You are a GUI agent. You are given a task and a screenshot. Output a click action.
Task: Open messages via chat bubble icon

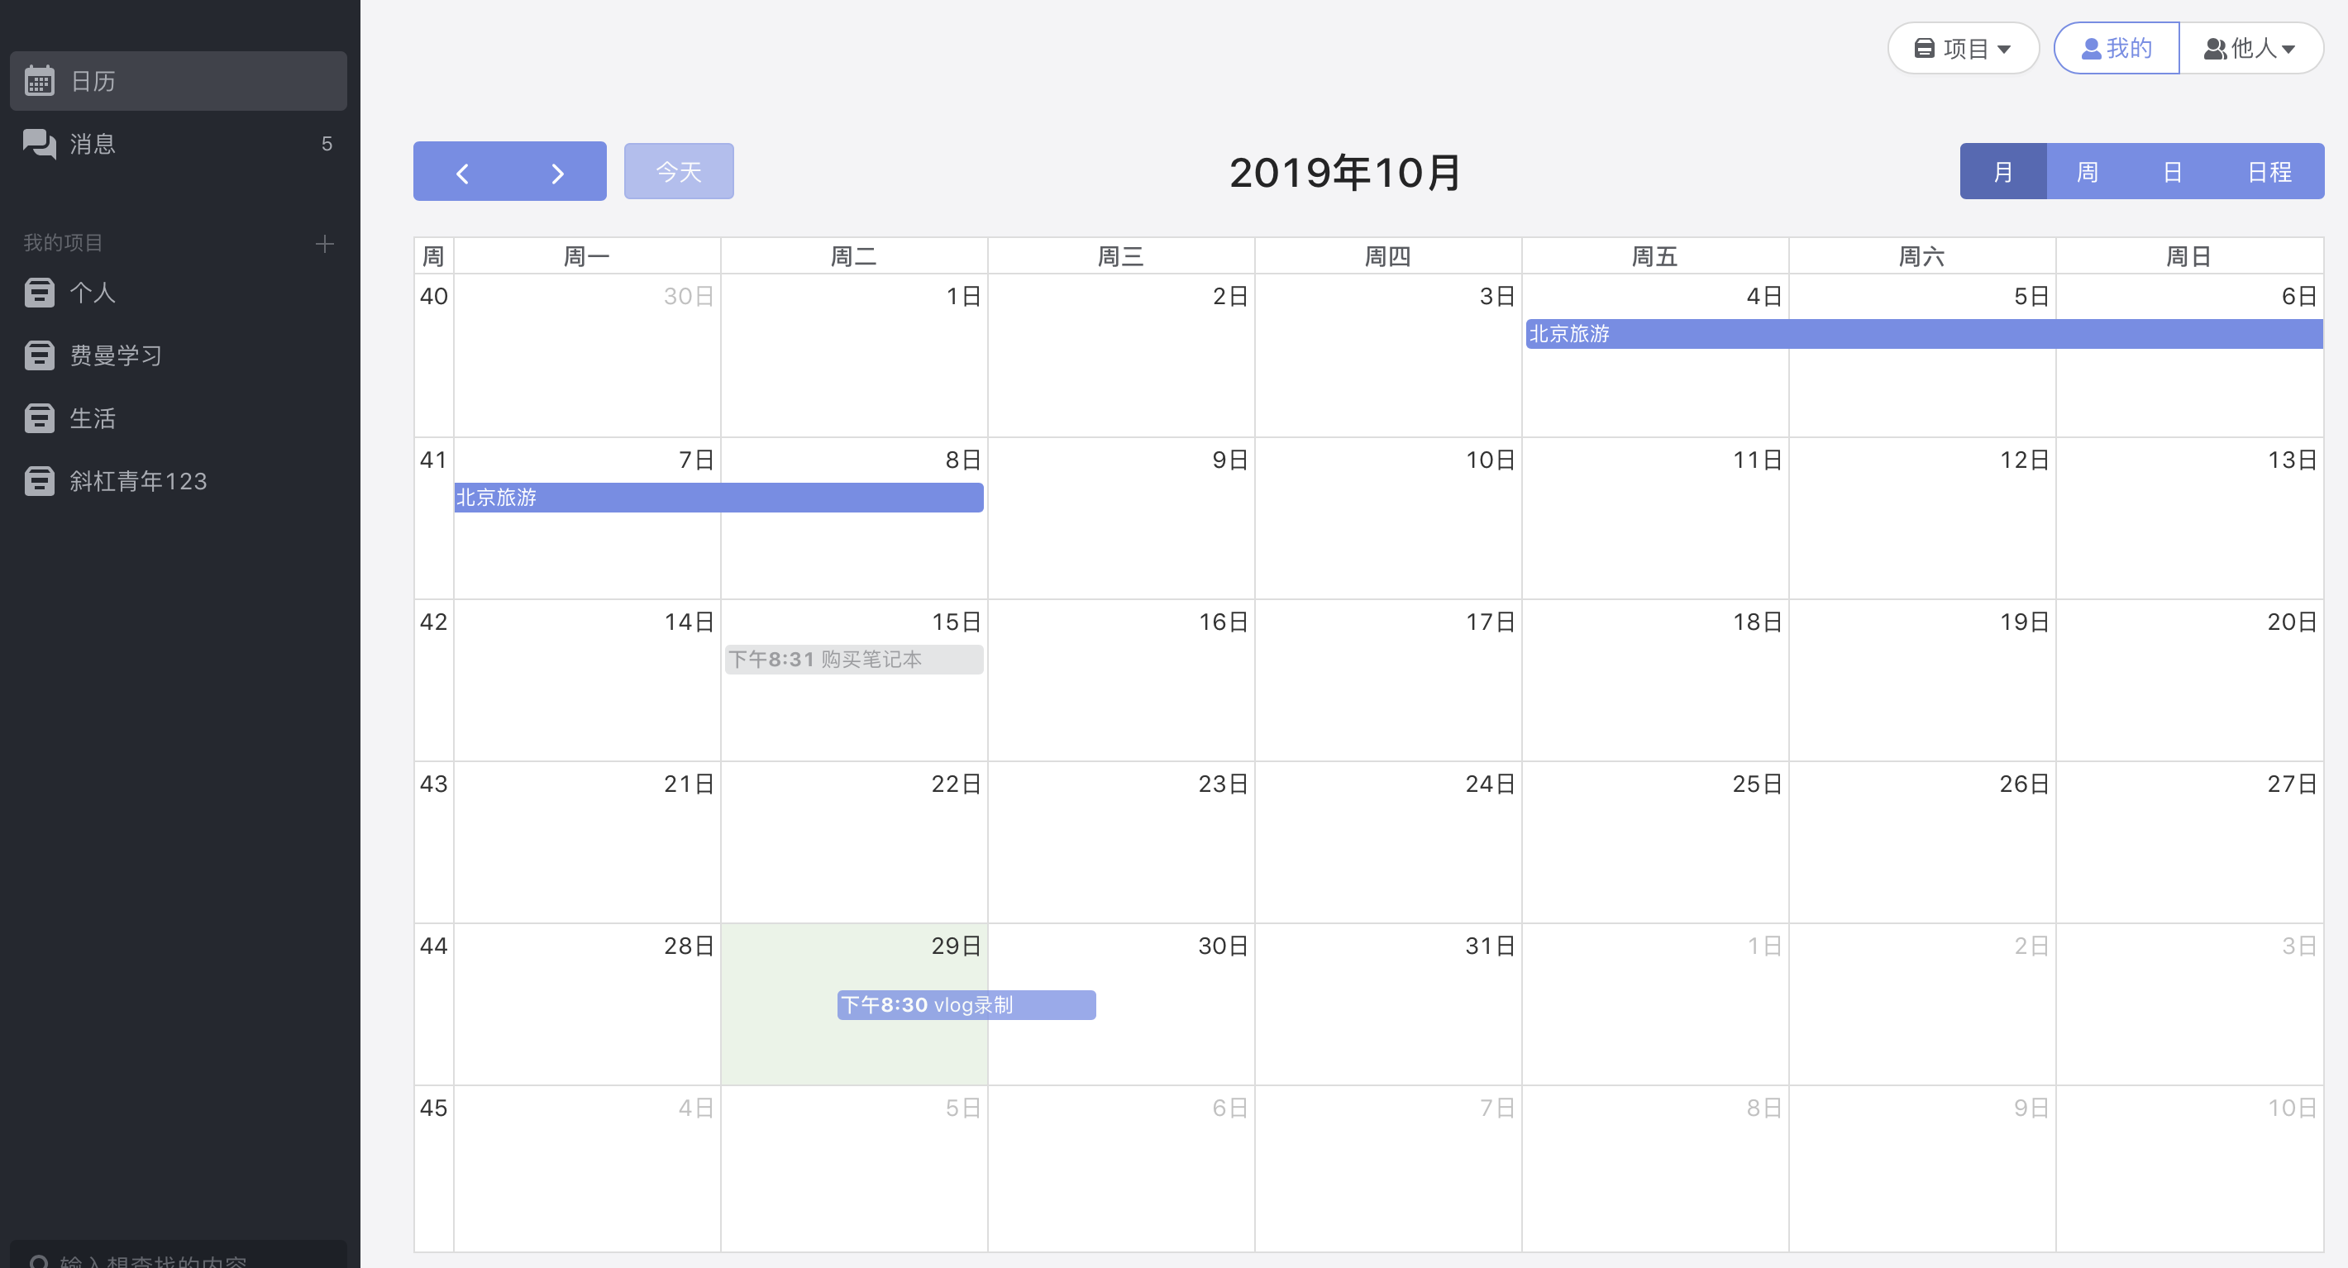click(39, 143)
